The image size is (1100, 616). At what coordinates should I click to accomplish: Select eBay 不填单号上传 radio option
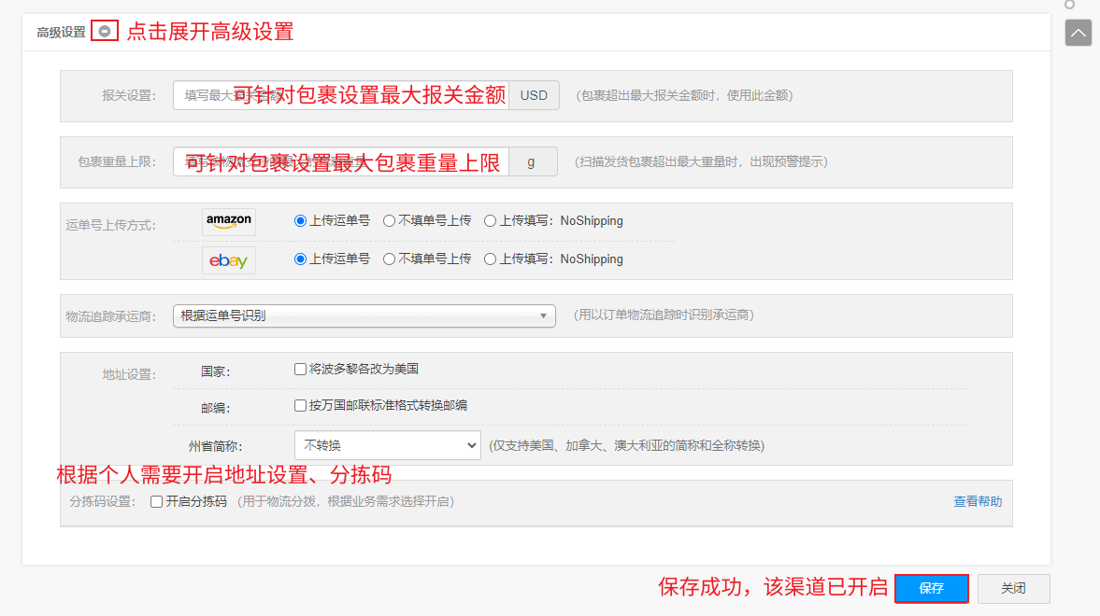click(x=389, y=259)
